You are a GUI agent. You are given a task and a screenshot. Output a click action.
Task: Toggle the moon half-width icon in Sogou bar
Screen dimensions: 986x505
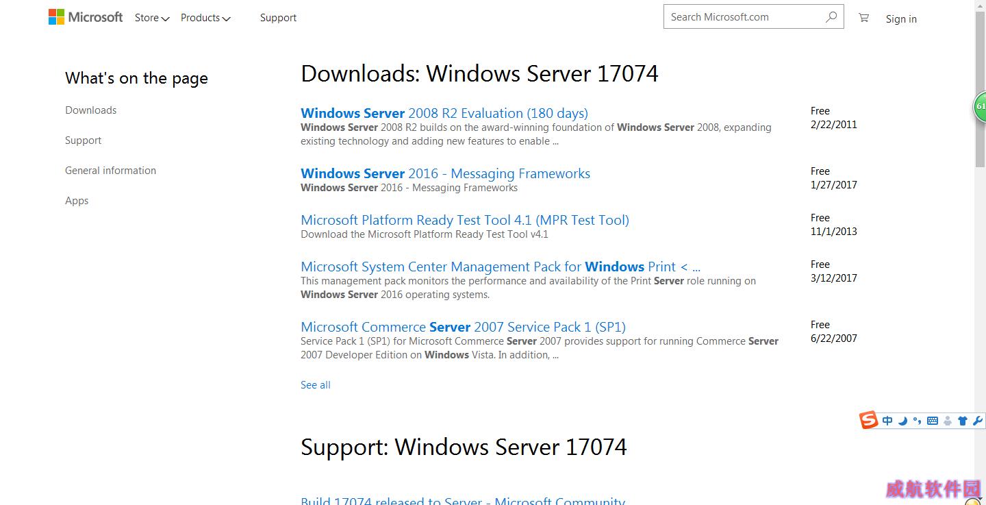pos(902,421)
